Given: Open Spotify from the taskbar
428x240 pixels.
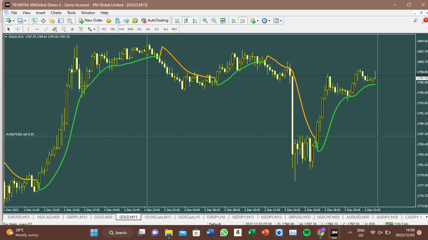Looking at the screenshot, I should 307,232.
